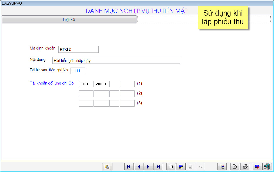This screenshot has height=172, width=274.
Task: Go to the previous record
Action: [139, 167]
